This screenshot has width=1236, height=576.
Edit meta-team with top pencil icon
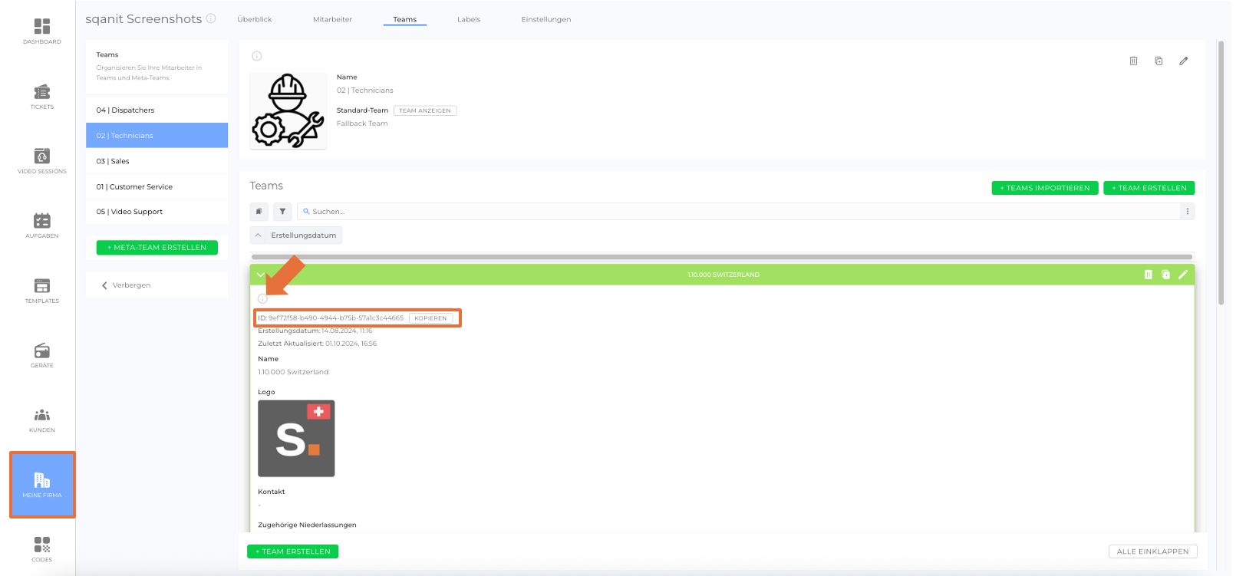[x=1184, y=61]
